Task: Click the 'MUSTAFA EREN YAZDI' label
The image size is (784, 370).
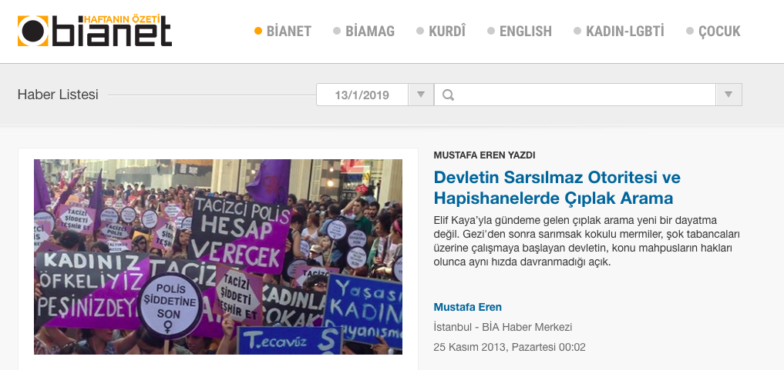Action: click(x=484, y=155)
